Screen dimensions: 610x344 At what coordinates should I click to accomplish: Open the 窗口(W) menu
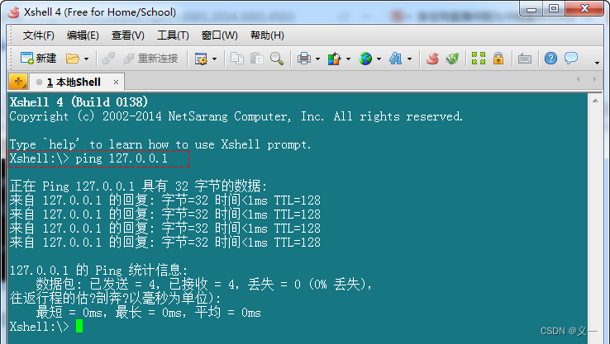[x=219, y=35]
